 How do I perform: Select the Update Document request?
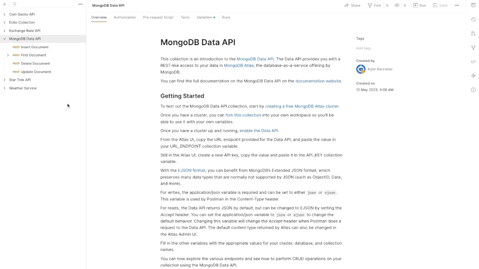click(36, 72)
